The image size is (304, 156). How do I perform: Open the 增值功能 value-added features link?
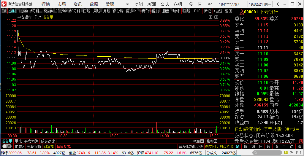point(64,146)
